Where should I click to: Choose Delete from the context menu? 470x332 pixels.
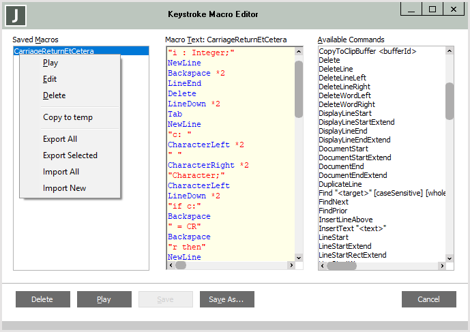pyautogui.click(x=54, y=95)
